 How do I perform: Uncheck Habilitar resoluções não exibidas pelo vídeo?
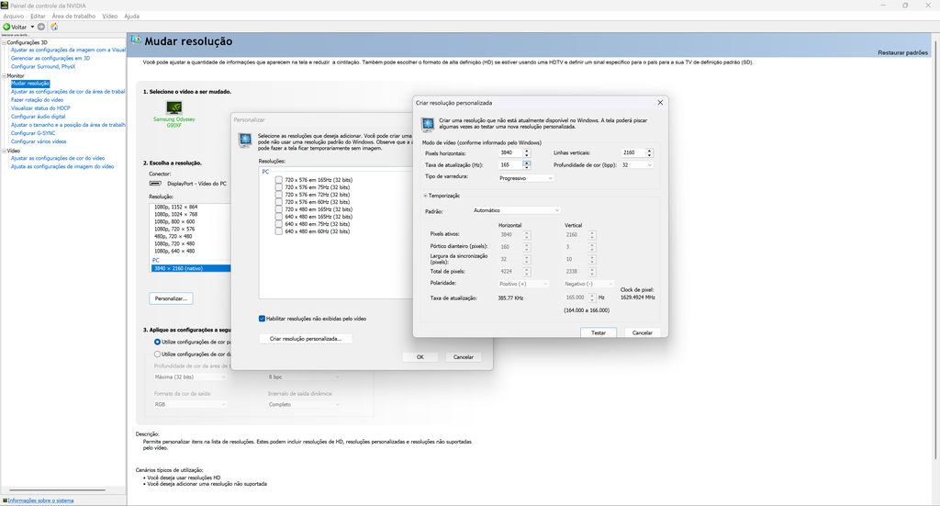(x=262, y=319)
